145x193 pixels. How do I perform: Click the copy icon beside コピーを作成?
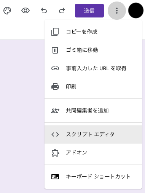(55, 32)
